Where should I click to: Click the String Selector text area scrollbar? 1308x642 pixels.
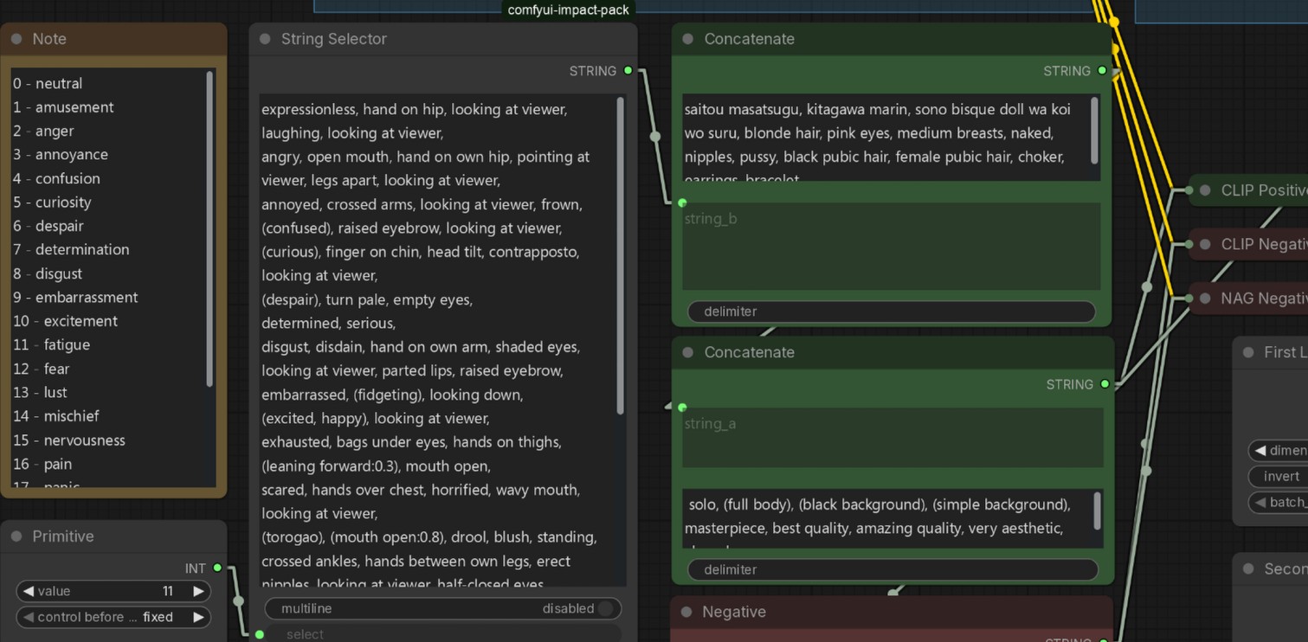point(620,255)
